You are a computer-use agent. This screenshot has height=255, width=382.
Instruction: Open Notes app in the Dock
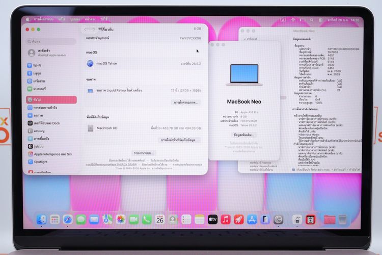tap(199, 220)
